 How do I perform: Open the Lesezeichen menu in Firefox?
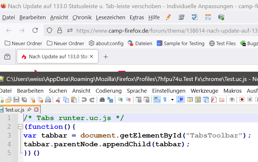tap(111, 17)
